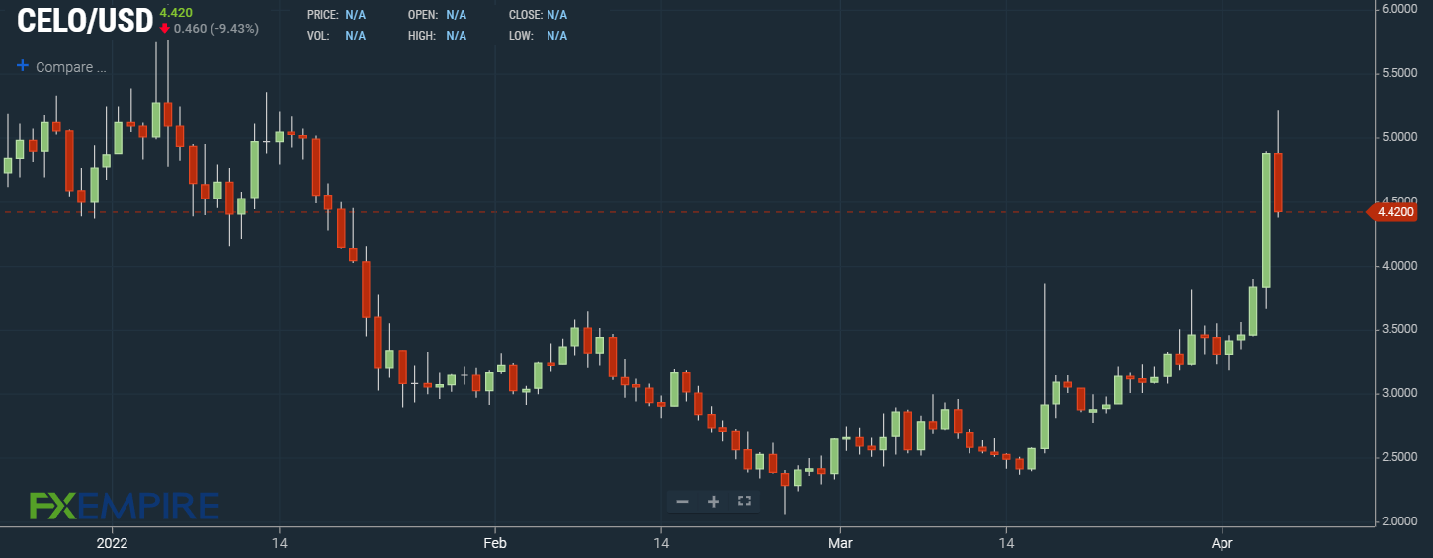1433x558 pixels.
Task: Click the 2.0000 price axis label
Action: pos(1399,521)
